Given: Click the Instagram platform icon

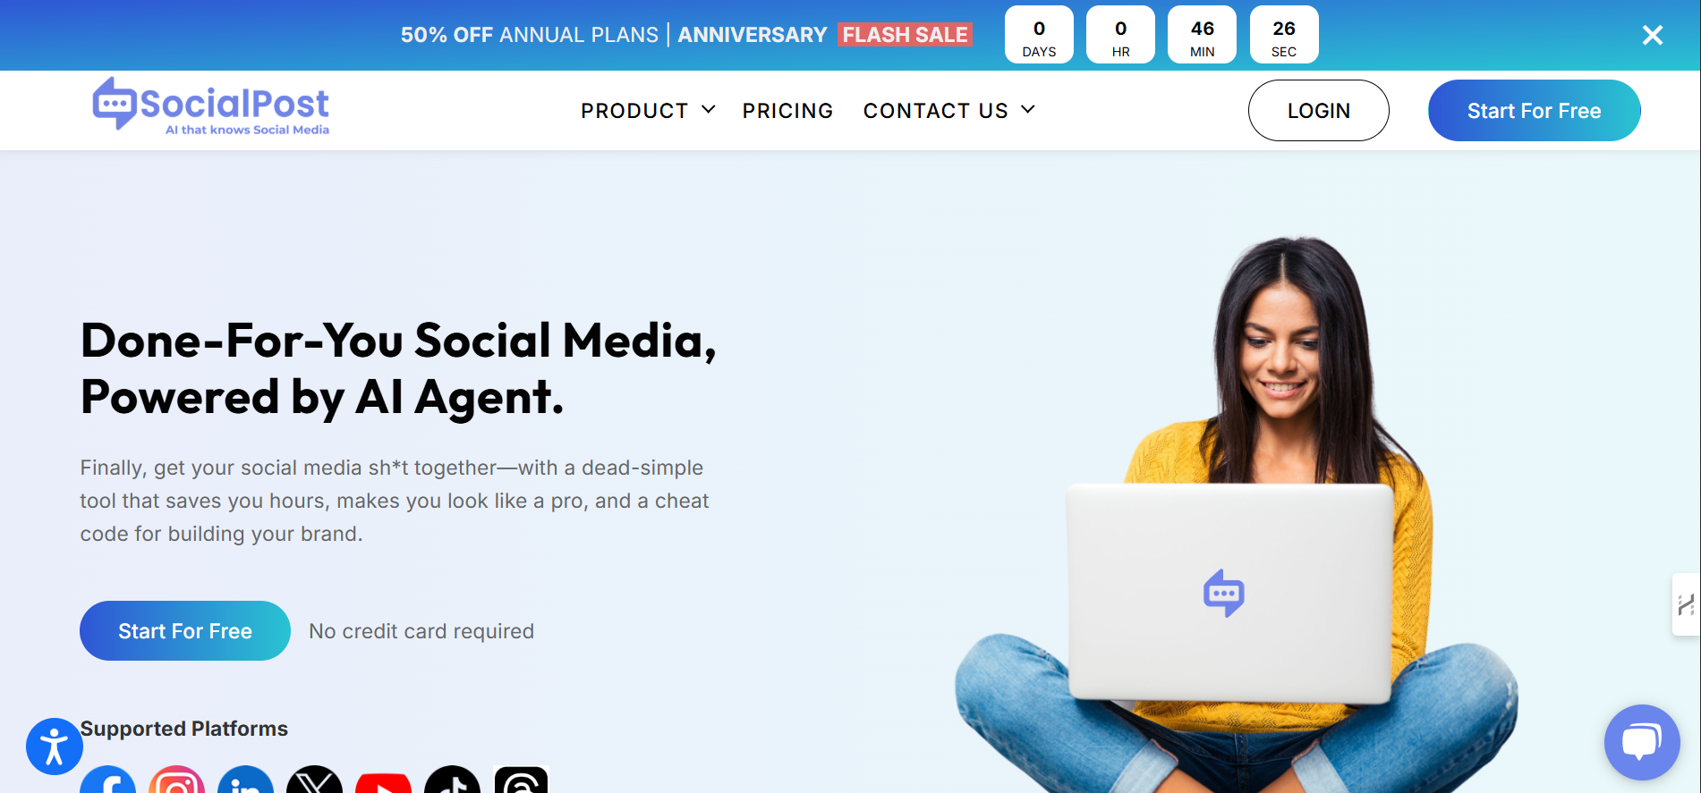Looking at the screenshot, I should click(177, 780).
